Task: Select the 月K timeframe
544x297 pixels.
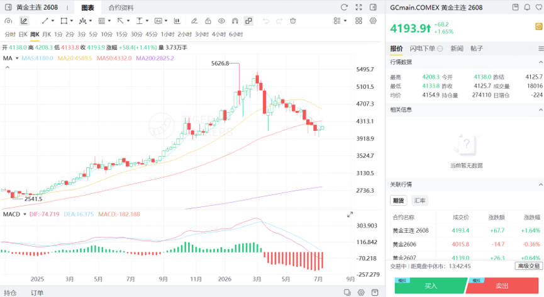Action: 47,35
